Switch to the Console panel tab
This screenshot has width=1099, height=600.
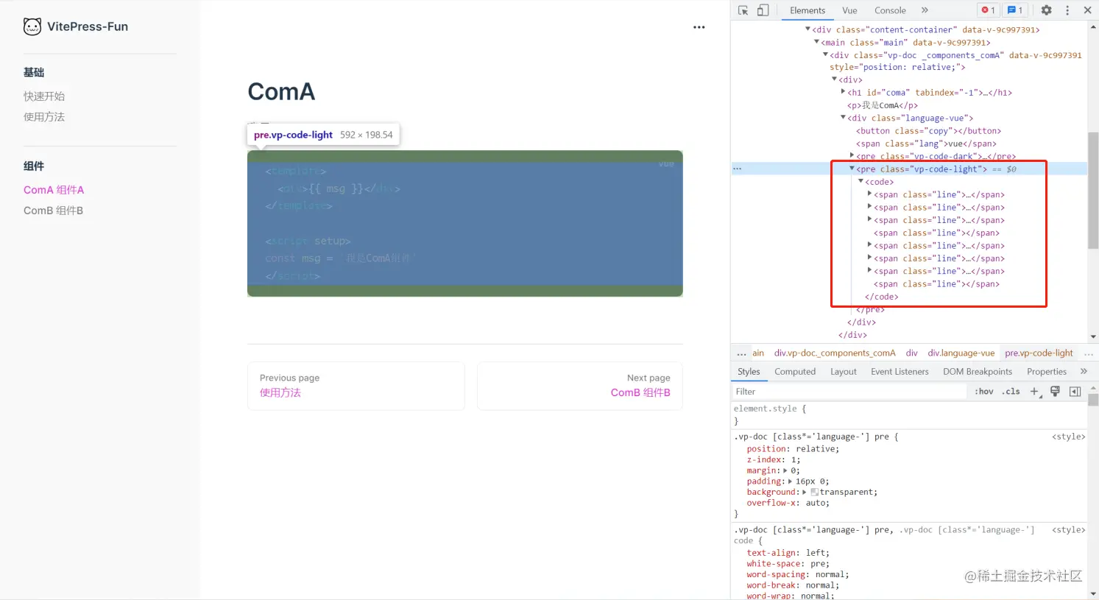click(890, 10)
